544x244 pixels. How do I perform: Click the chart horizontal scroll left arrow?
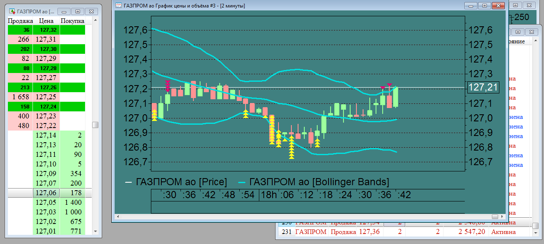pos(118,217)
